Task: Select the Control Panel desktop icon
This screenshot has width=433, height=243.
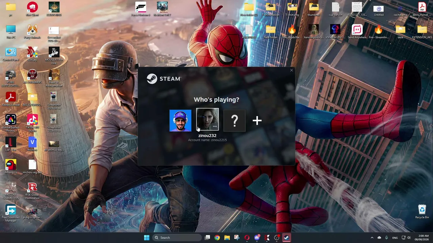Action: (11, 54)
